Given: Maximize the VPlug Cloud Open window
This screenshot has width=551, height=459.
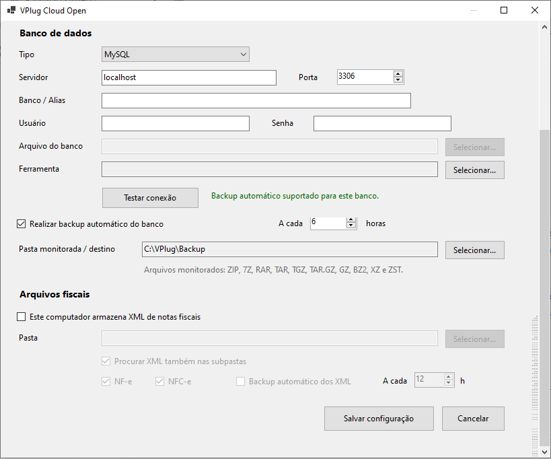Looking at the screenshot, I should tap(504, 10).
